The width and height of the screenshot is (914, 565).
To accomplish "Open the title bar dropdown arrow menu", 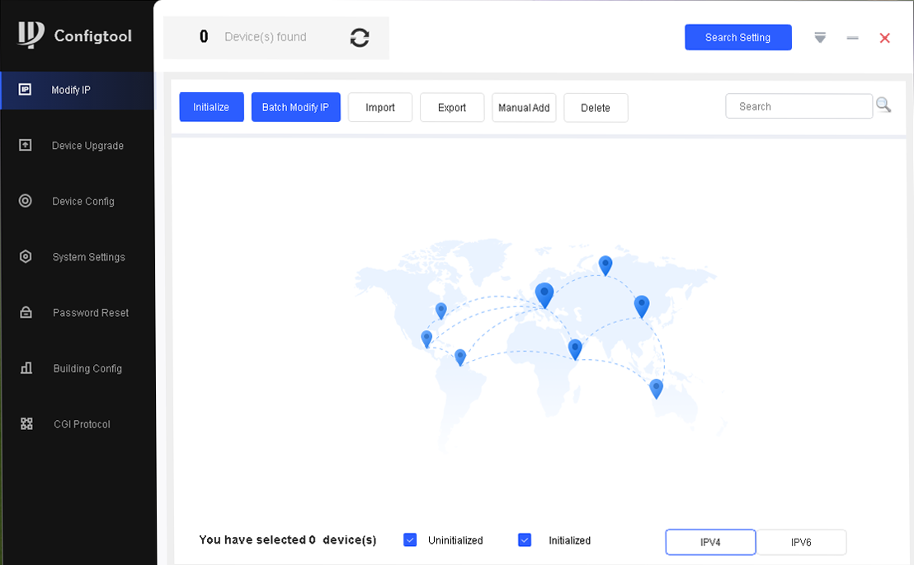I will click(x=820, y=38).
